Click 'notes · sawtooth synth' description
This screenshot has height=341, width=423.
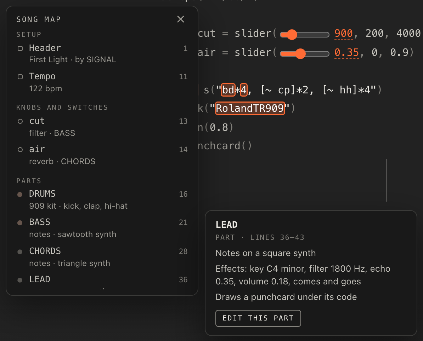[x=73, y=234]
